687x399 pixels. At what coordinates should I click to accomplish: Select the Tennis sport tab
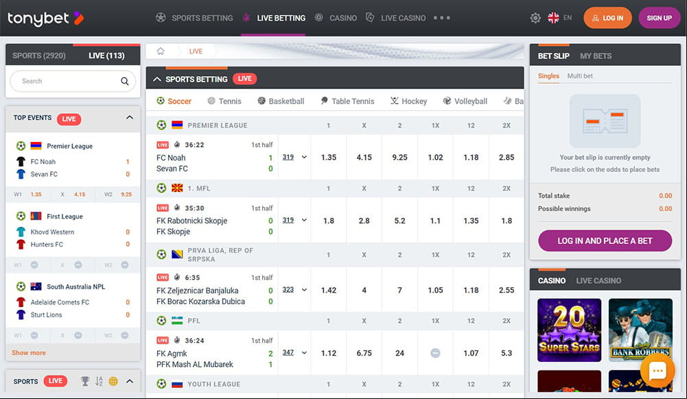(x=224, y=101)
